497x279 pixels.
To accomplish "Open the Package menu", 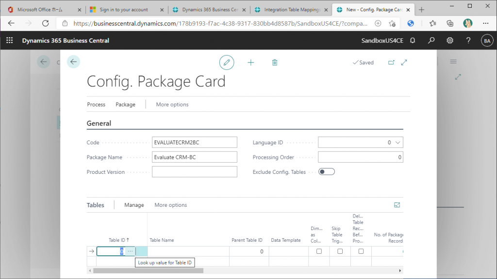I will pos(125,105).
